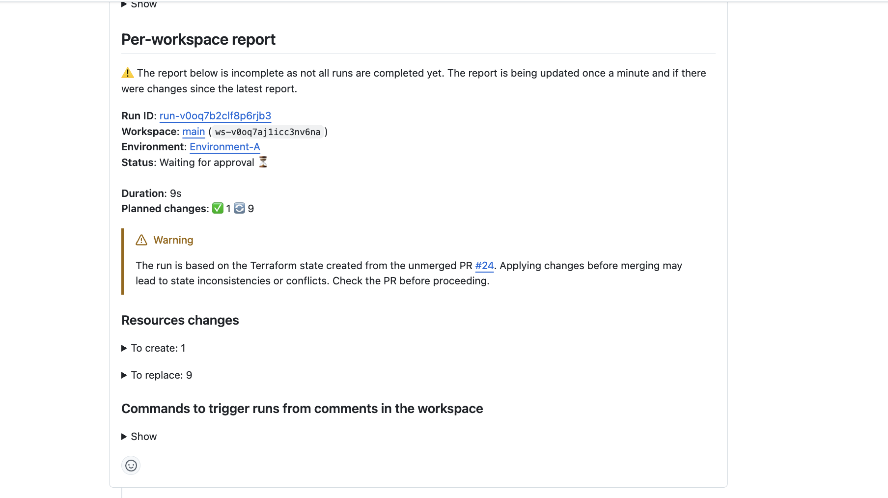Select workspace ID ws-v0oq7aj1icc3nv6na
This screenshot has width=888, height=498.
coord(268,132)
